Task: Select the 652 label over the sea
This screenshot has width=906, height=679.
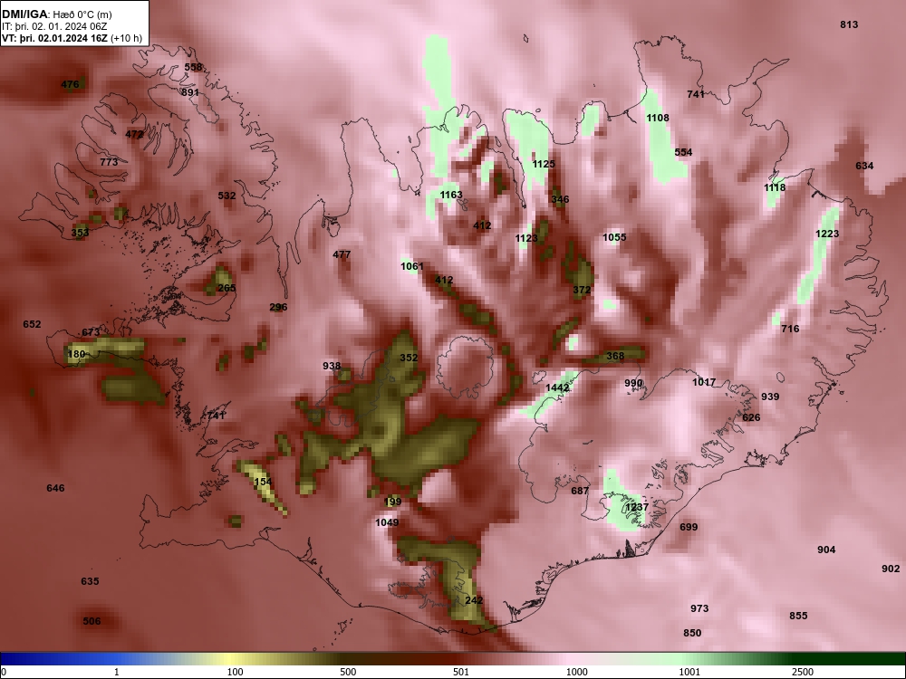Action: [x=33, y=324]
